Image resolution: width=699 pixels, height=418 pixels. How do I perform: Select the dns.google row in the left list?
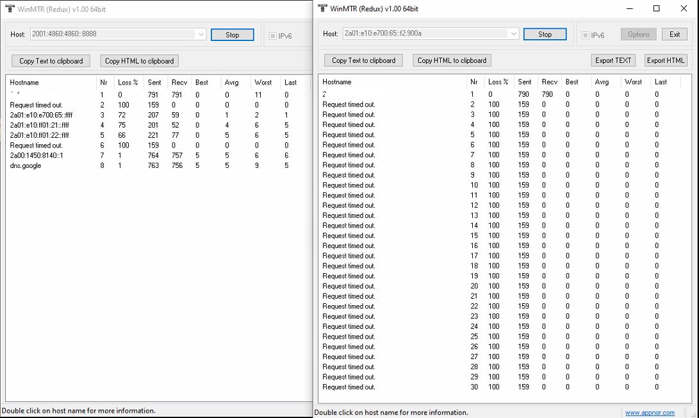click(26, 165)
